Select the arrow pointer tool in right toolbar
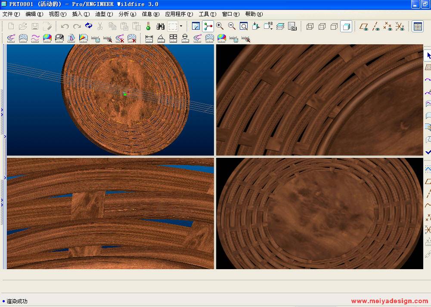Screen dimensions: 431x307 (428, 56)
